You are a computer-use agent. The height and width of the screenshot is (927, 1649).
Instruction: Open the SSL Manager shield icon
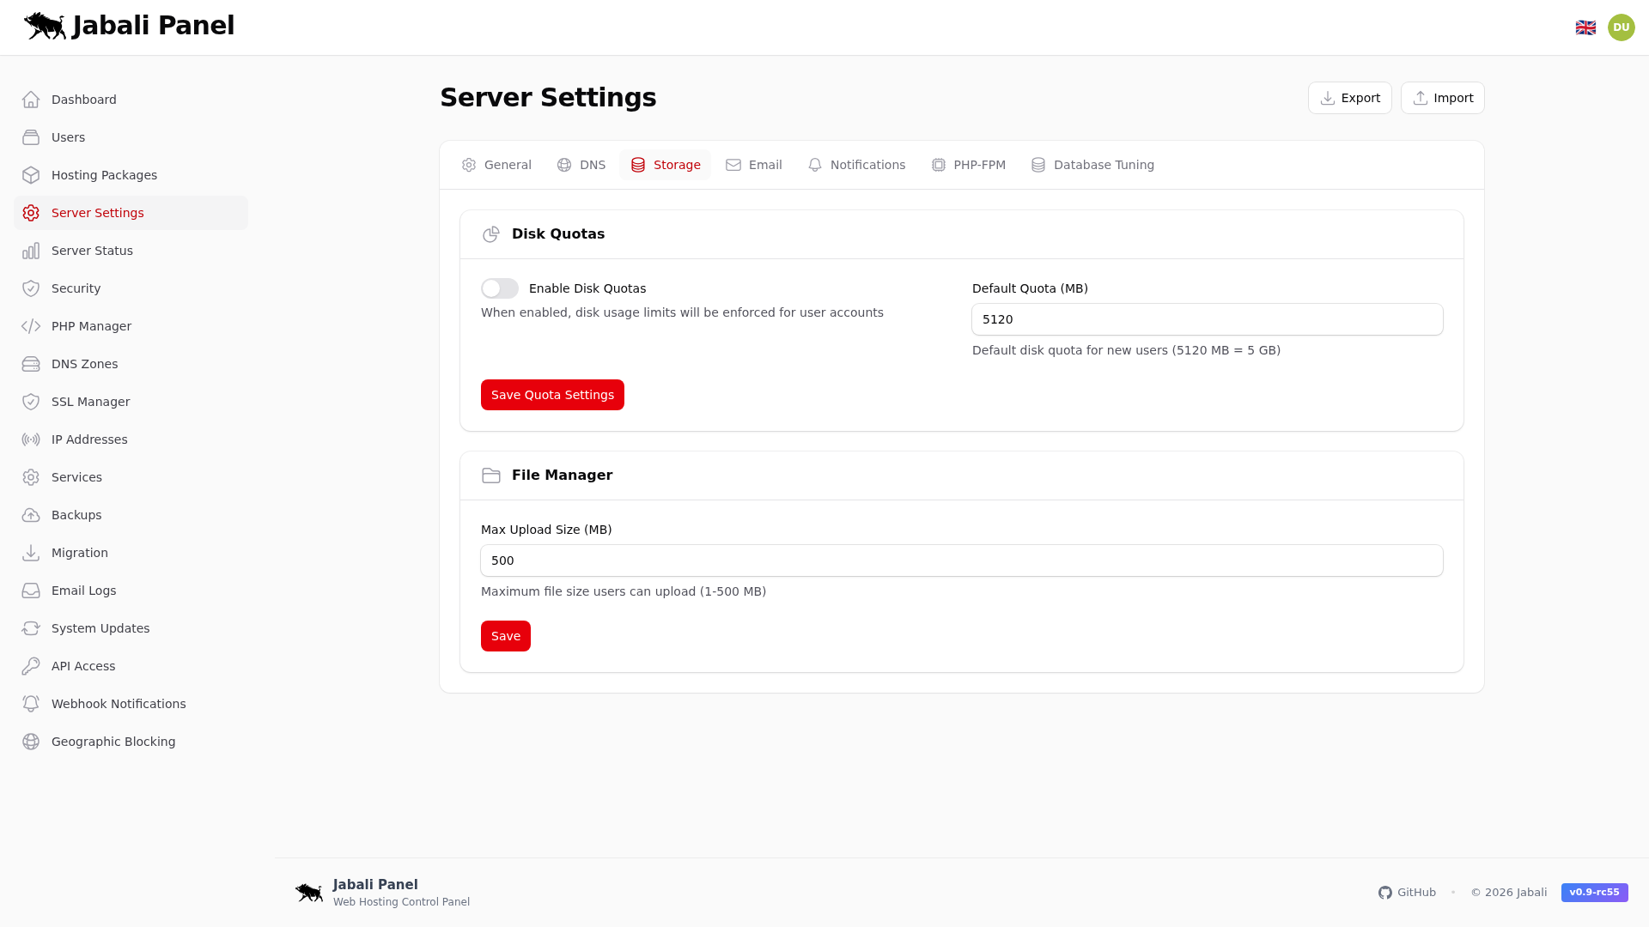tap(31, 401)
